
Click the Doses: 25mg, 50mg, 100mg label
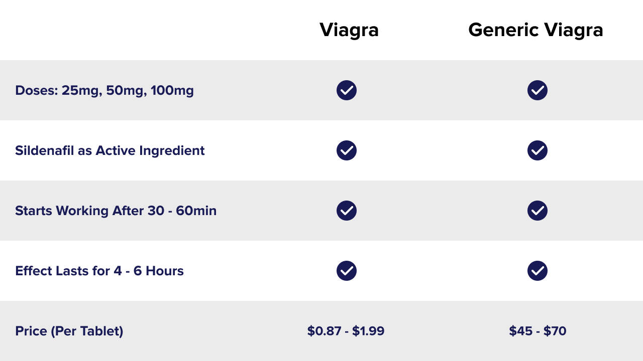pos(104,91)
